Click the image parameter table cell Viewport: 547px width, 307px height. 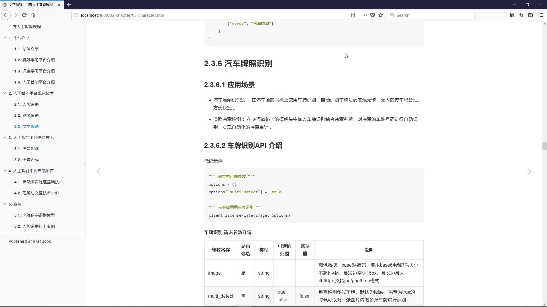point(221,273)
